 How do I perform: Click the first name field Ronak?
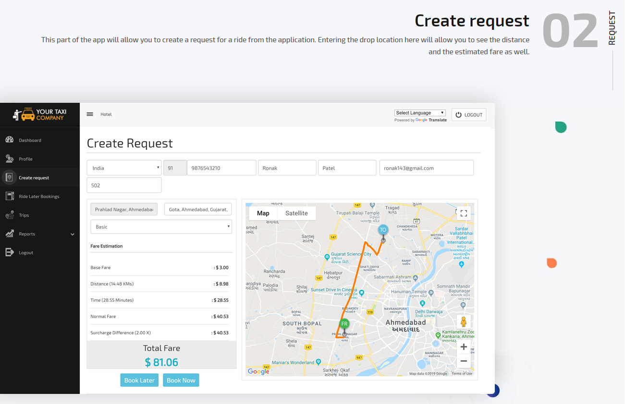click(x=287, y=168)
